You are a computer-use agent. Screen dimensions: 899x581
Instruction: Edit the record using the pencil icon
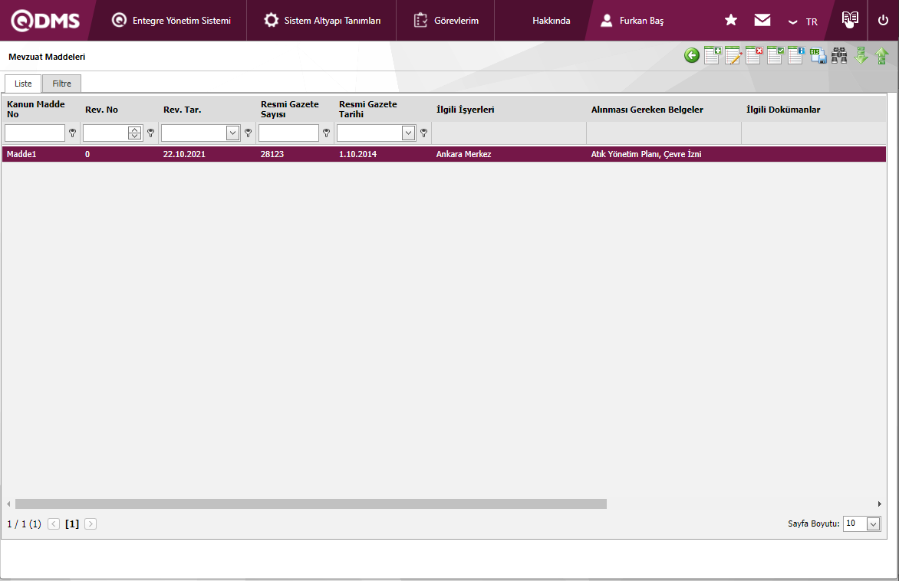point(733,56)
